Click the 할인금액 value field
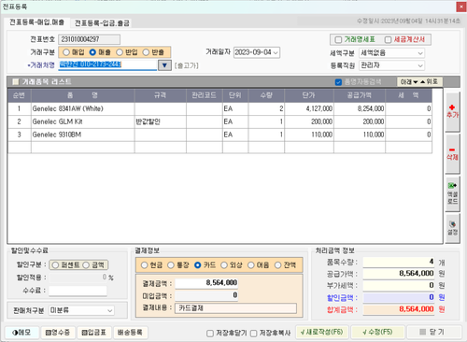Image resolution: width=467 pixels, height=342 pixels. (399, 297)
